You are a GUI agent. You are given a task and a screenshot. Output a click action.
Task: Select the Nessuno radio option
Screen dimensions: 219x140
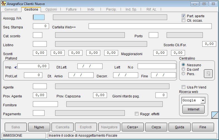(x=183, y=65)
